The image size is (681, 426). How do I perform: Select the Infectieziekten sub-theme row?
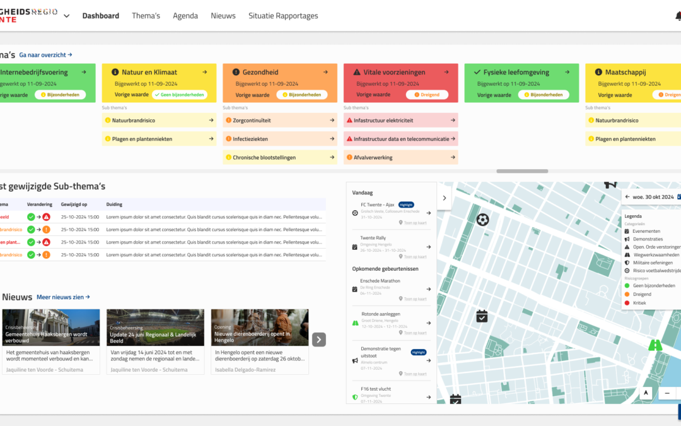tap(280, 139)
